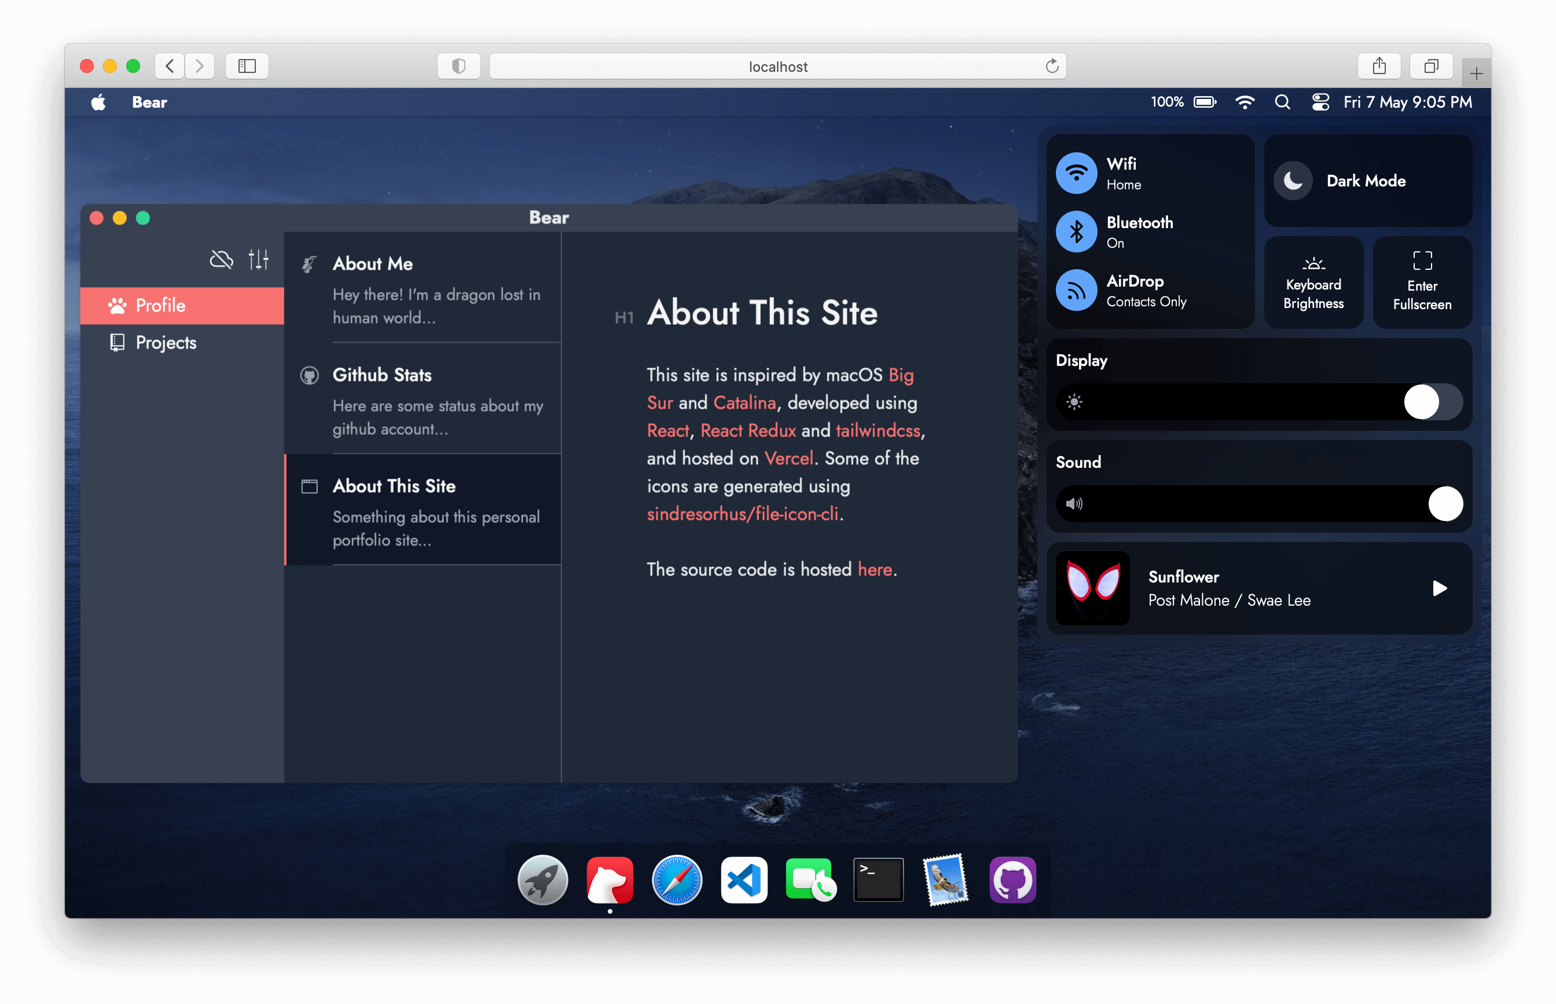Play Sunflower by Post Malone
Viewport: 1556px width, 1004px height.
click(1440, 588)
